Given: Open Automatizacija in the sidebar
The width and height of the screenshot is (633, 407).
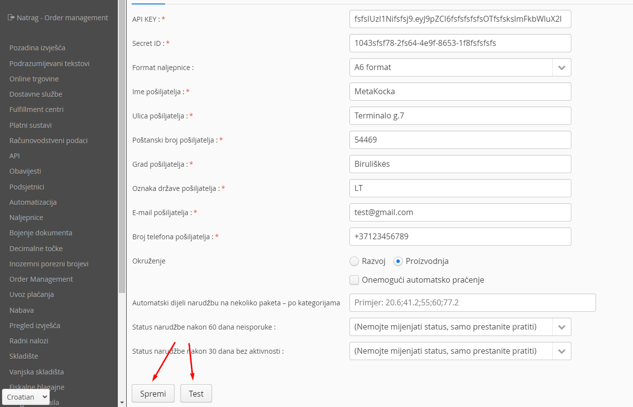Looking at the screenshot, I should coord(33,202).
